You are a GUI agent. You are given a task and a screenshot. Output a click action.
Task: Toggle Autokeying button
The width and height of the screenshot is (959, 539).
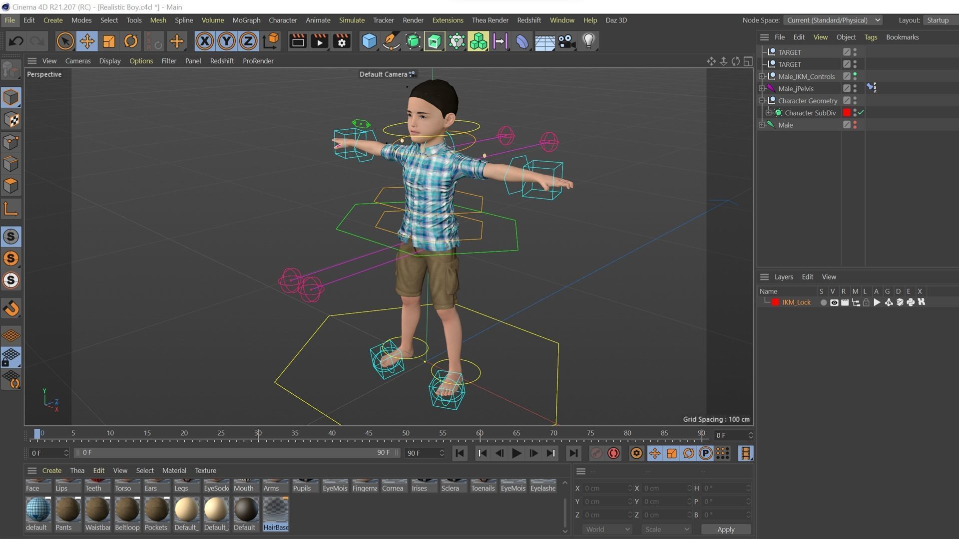(x=613, y=453)
